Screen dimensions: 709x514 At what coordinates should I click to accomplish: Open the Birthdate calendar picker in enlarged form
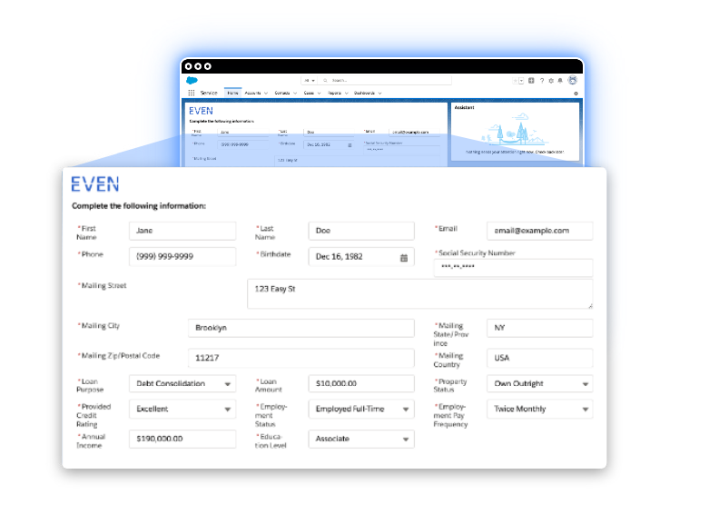pyautogui.click(x=404, y=257)
